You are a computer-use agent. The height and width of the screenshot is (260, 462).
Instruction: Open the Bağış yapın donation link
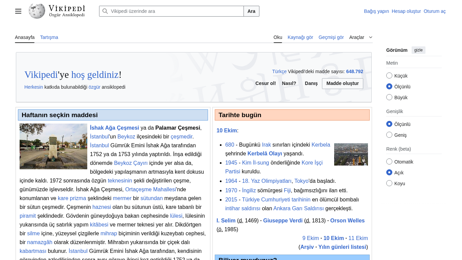coord(376,11)
